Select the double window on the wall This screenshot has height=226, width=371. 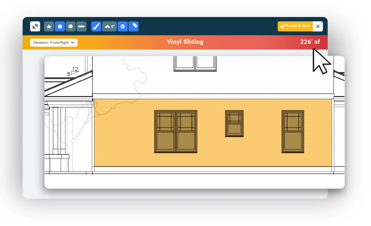tap(176, 132)
